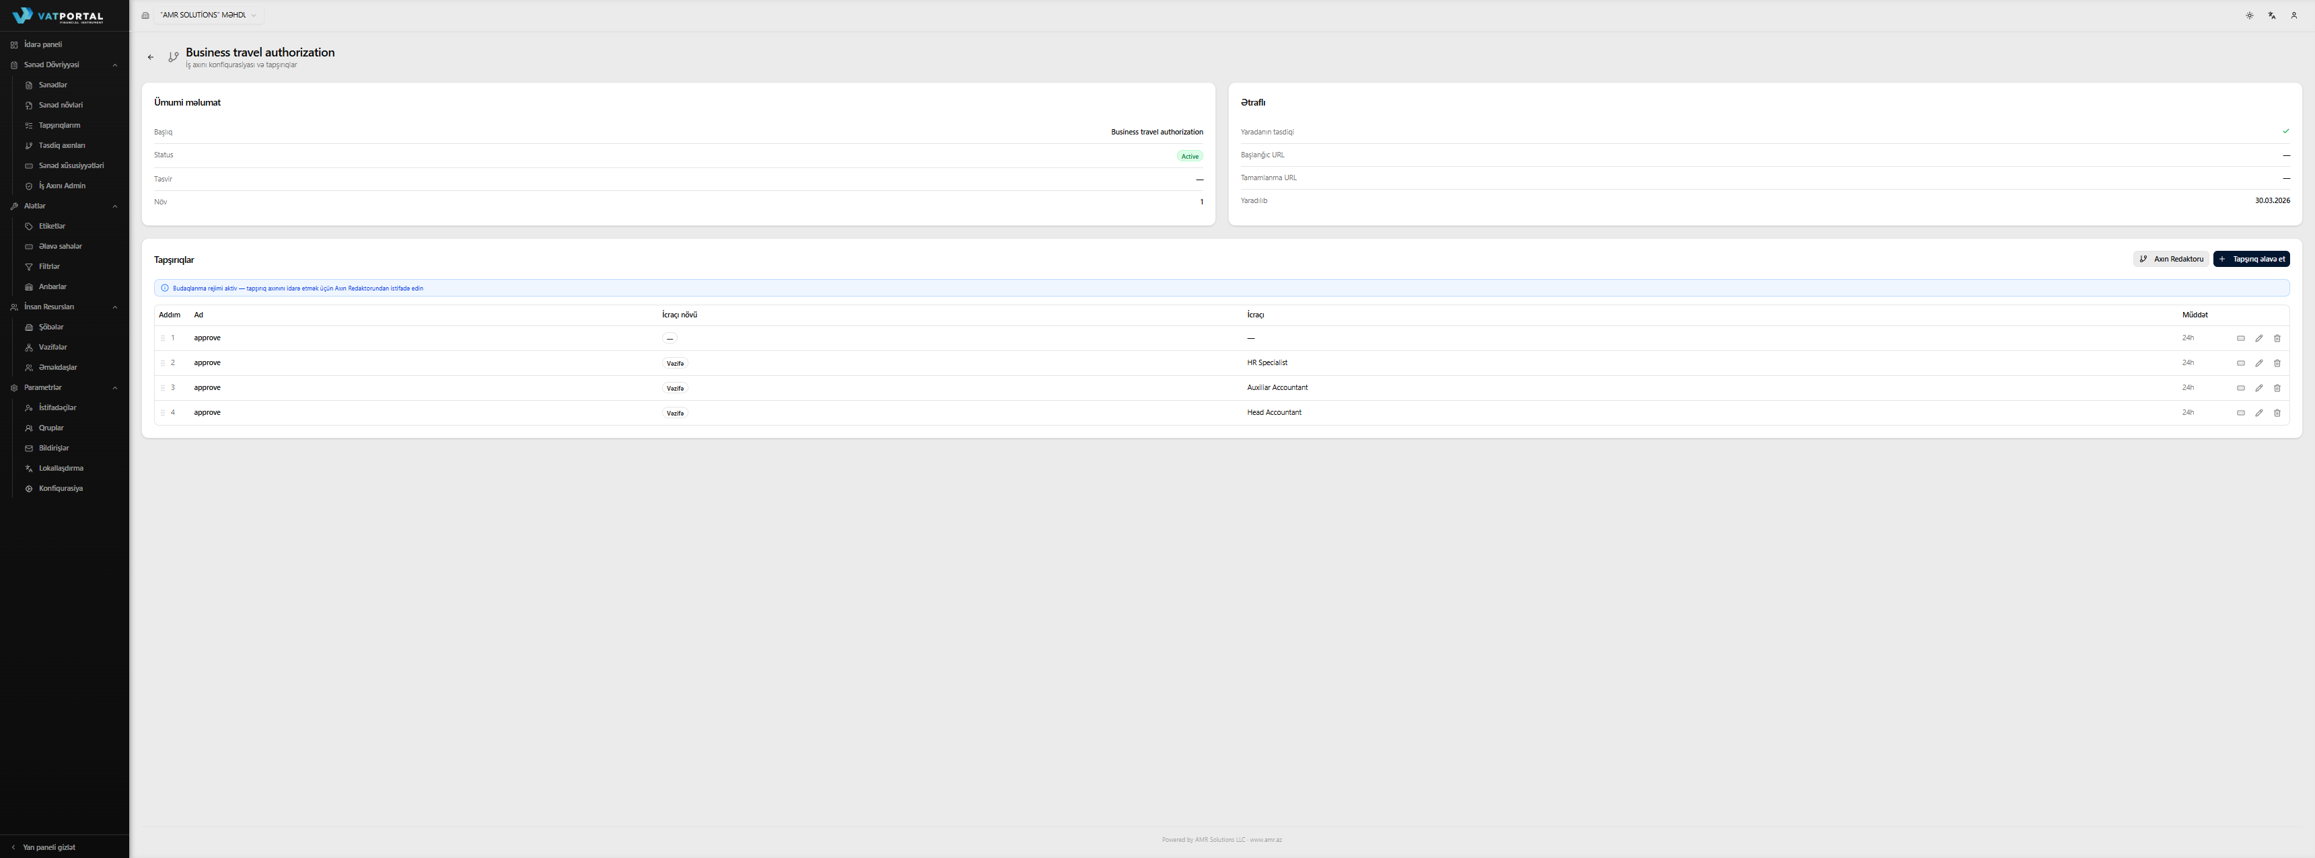
Task: Click the info icon in blue banner
Action: pyautogui.click(x=164, y=288)
